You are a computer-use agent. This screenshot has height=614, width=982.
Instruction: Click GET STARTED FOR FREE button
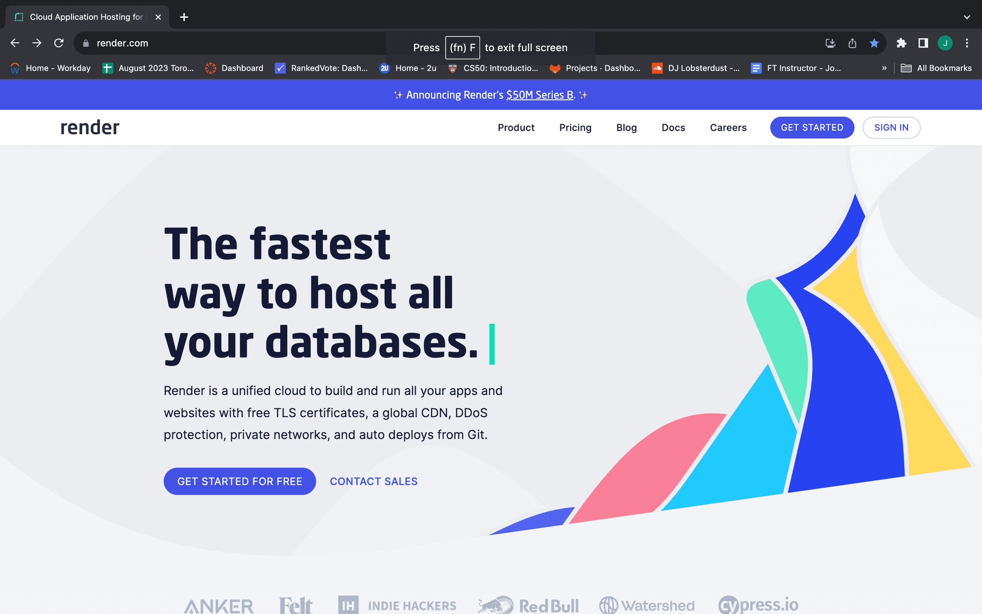[x=239, y=481]
